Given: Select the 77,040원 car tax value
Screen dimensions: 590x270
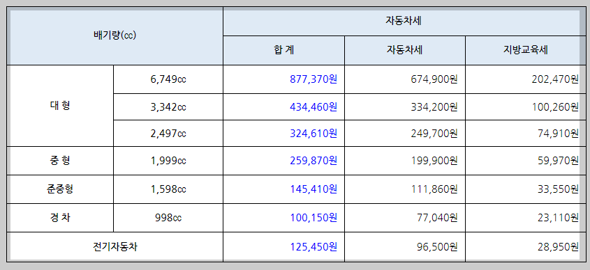Looking at the screenshot, I should 437,218.
